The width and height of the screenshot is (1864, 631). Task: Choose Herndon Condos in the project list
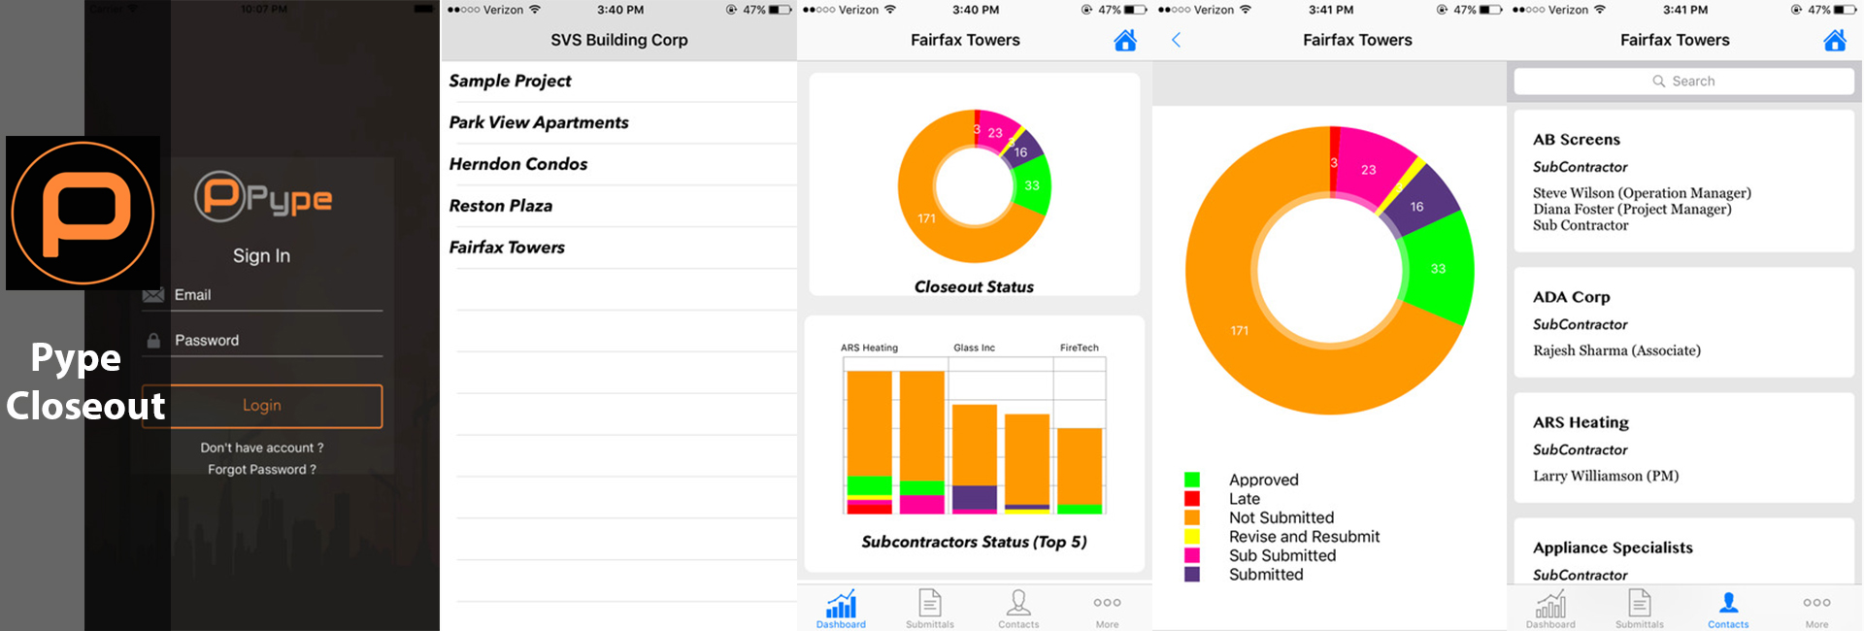pyautogui.click(x=619, y=165)
